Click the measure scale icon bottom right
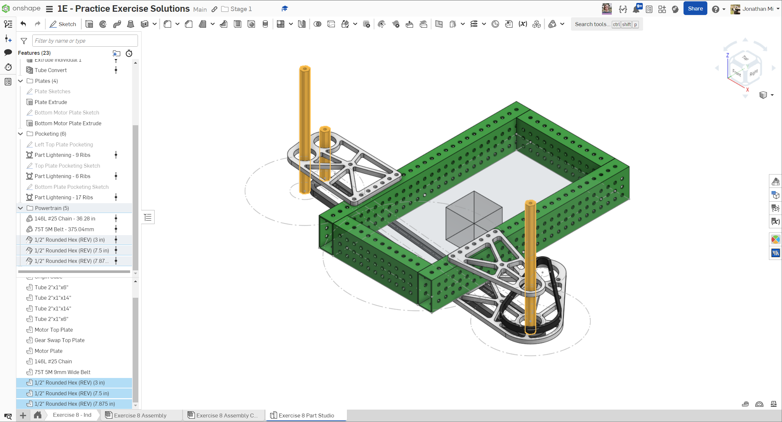Screen dimensions: 782x422 pos(774,404)
